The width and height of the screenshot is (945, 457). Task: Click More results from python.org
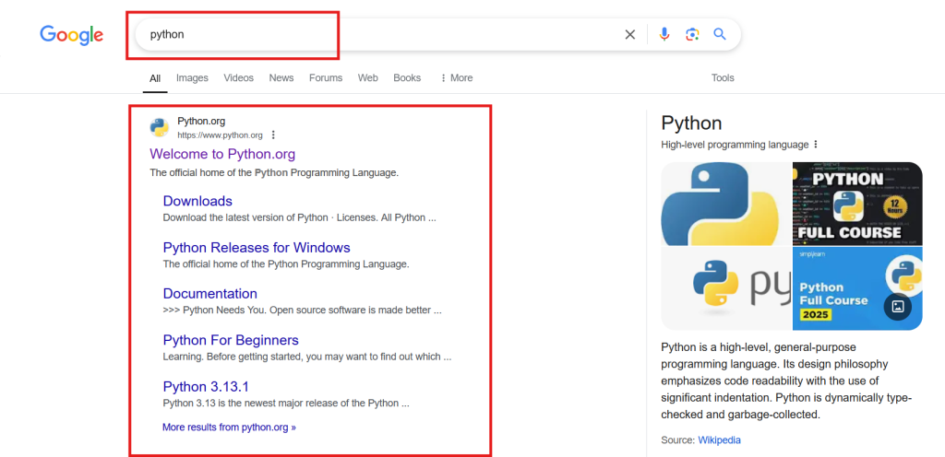coord(229,428)
